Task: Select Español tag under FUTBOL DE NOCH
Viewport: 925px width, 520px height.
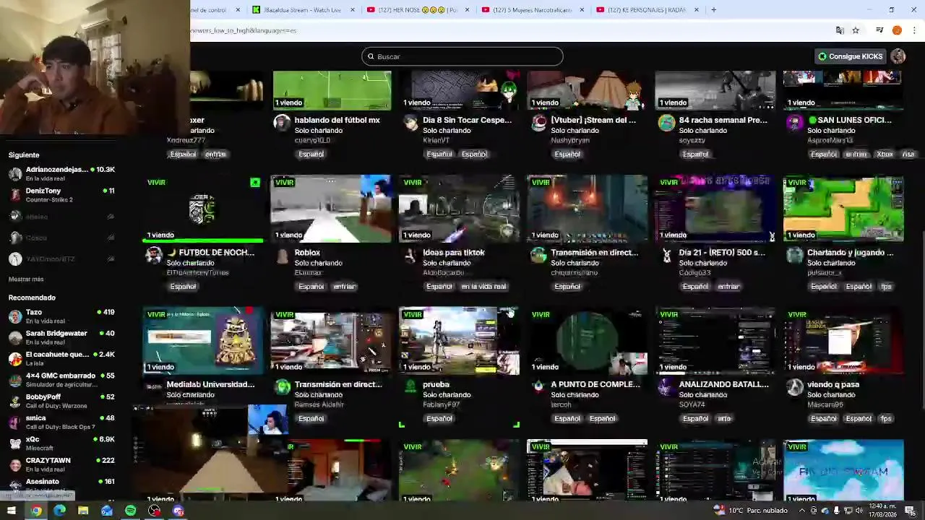Action: 183,287
